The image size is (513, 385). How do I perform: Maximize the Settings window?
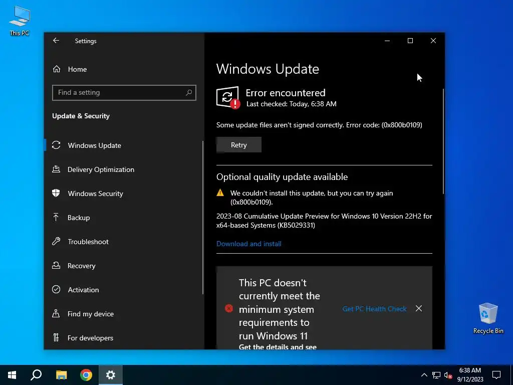[x=410, y=41]
